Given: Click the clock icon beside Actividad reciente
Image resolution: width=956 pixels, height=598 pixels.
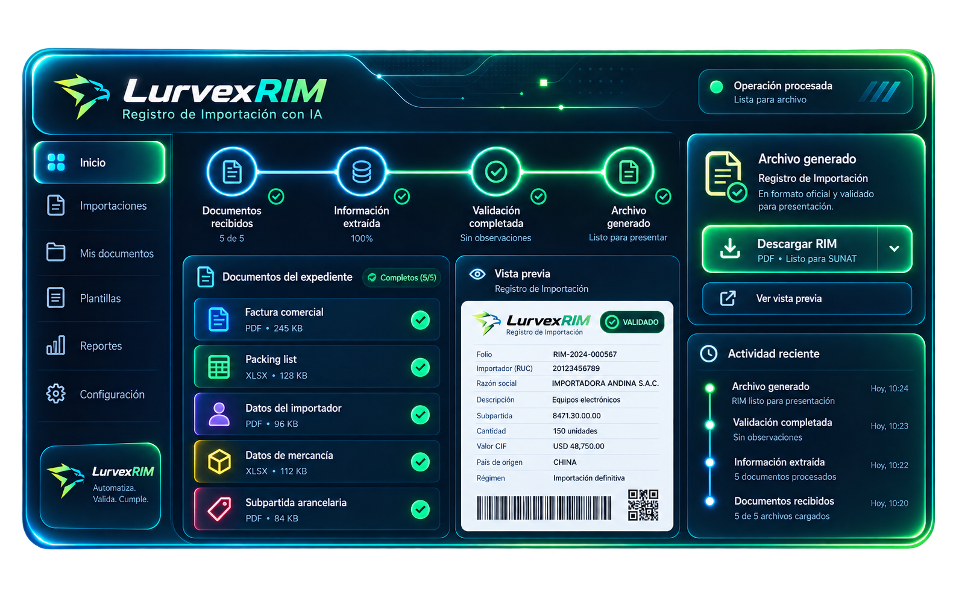Looking at the screenshot, I should point(709,354).
